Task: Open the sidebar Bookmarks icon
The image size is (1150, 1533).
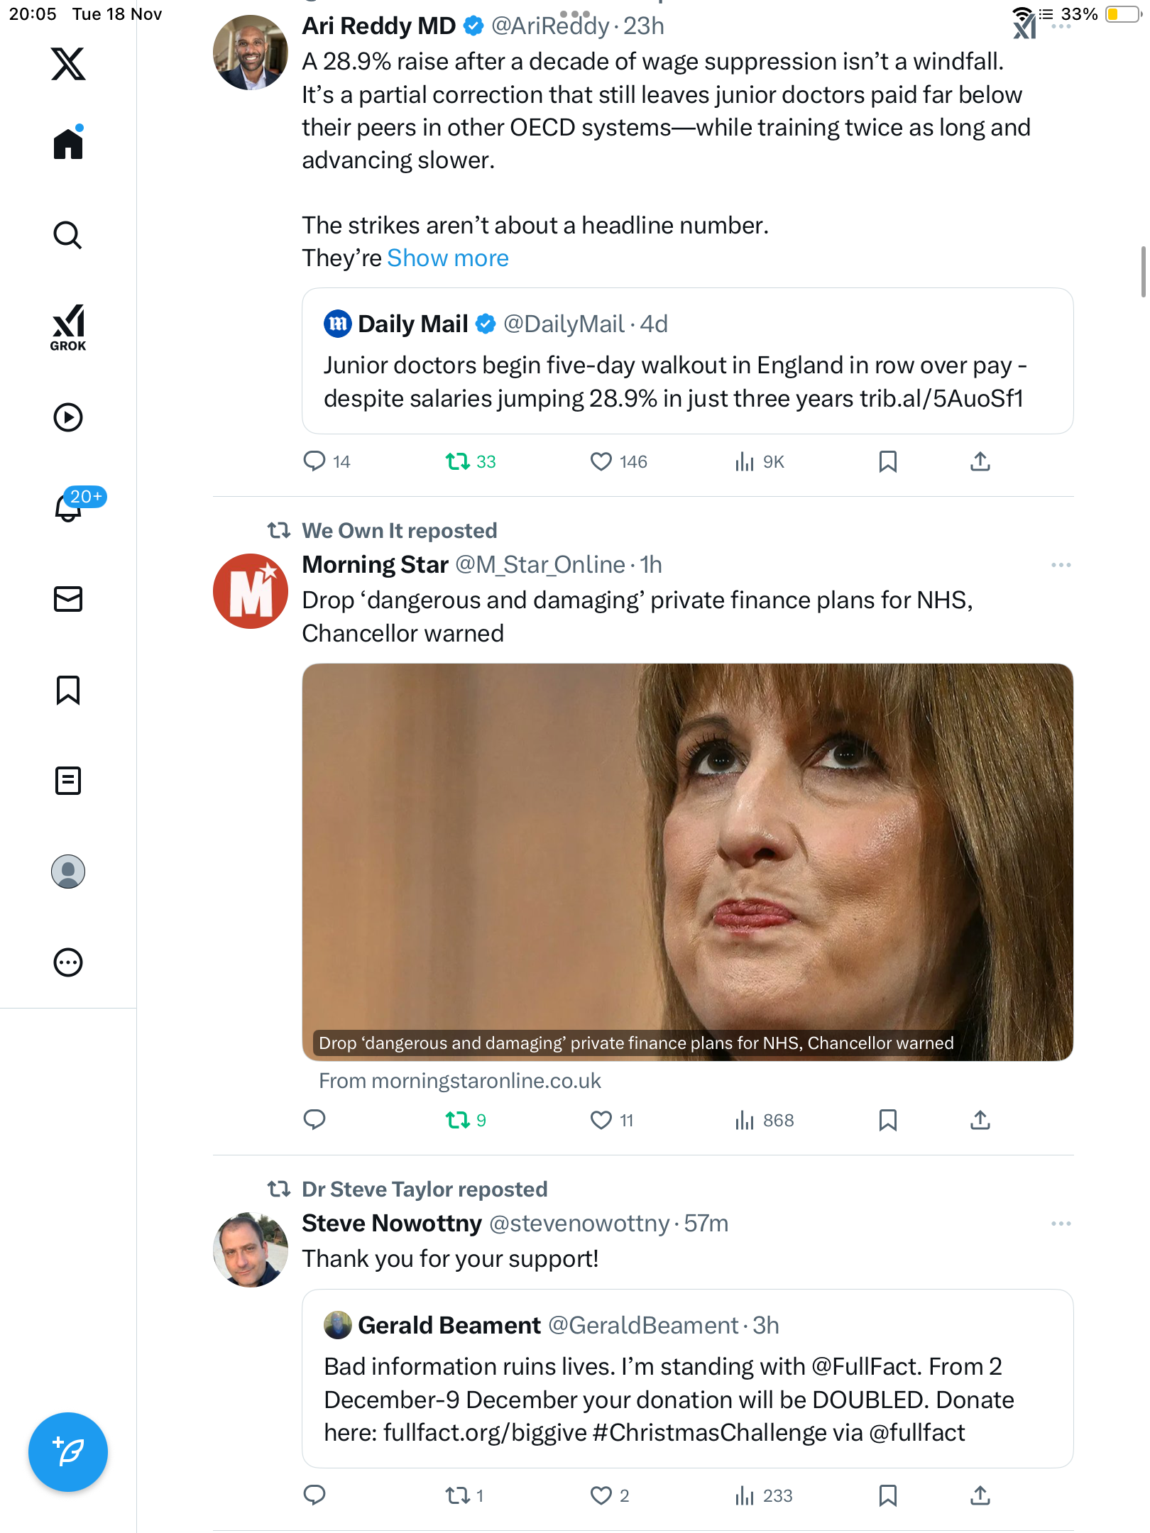Action: tap(68, 690)
